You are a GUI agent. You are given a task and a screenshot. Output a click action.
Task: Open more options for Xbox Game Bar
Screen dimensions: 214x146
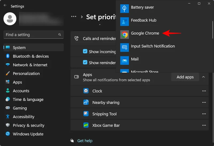[204, 125]
